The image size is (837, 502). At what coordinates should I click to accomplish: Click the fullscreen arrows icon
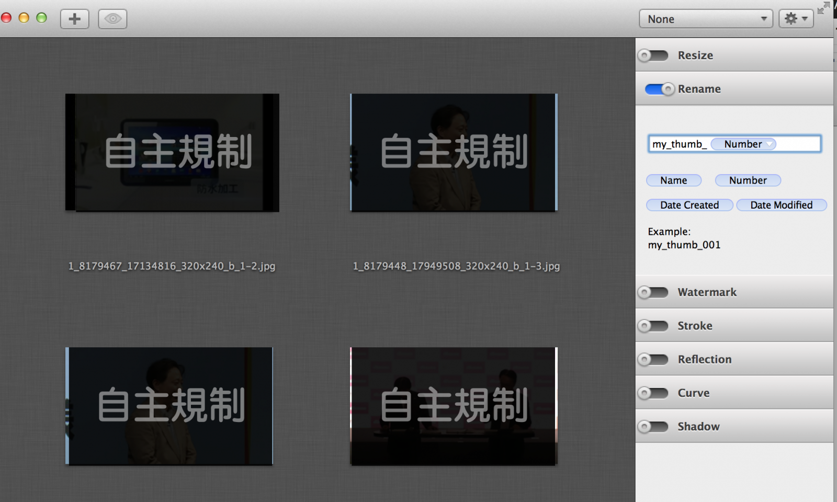click(x=823, y=8)
